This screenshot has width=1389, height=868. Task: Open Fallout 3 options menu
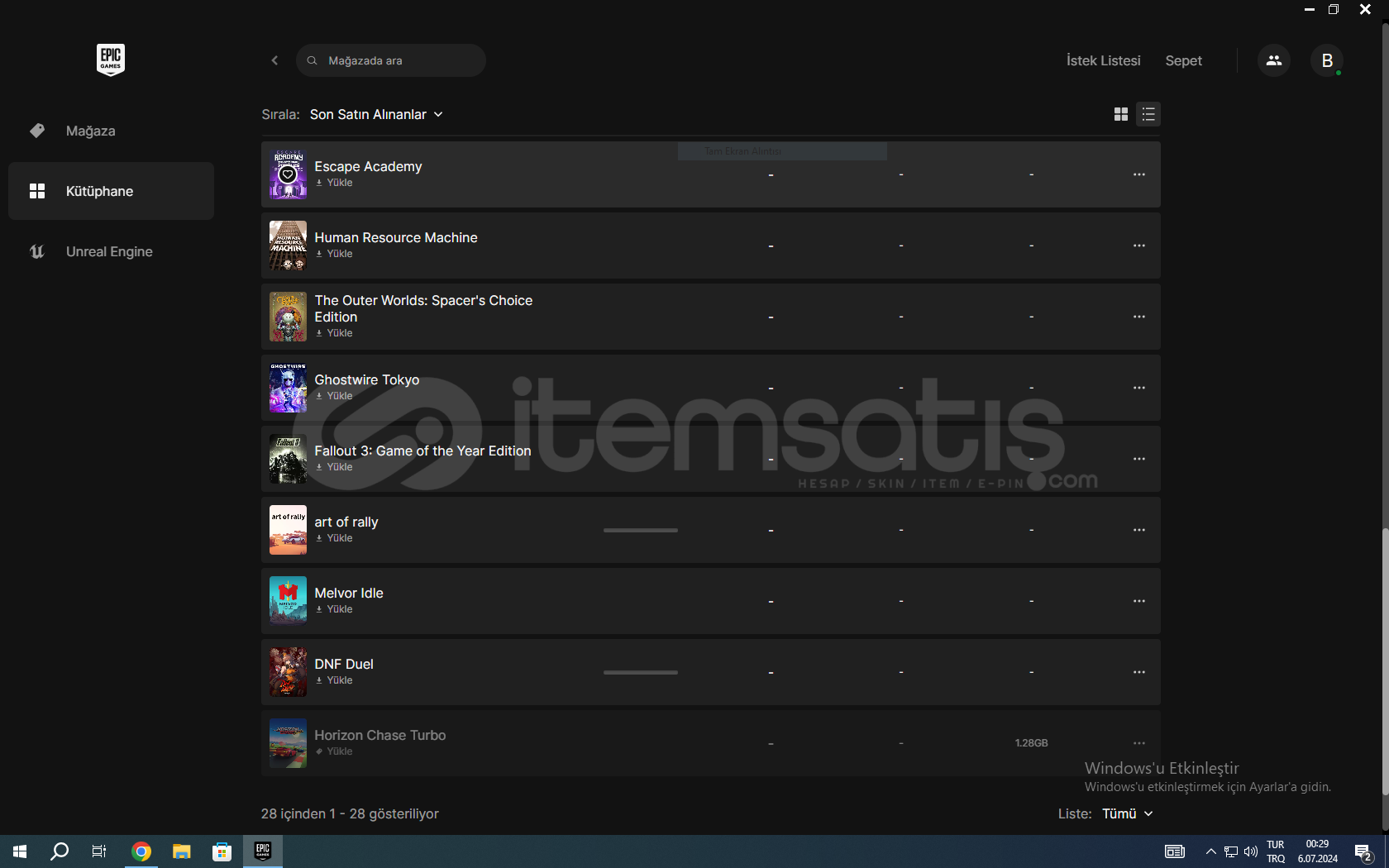1139,459
